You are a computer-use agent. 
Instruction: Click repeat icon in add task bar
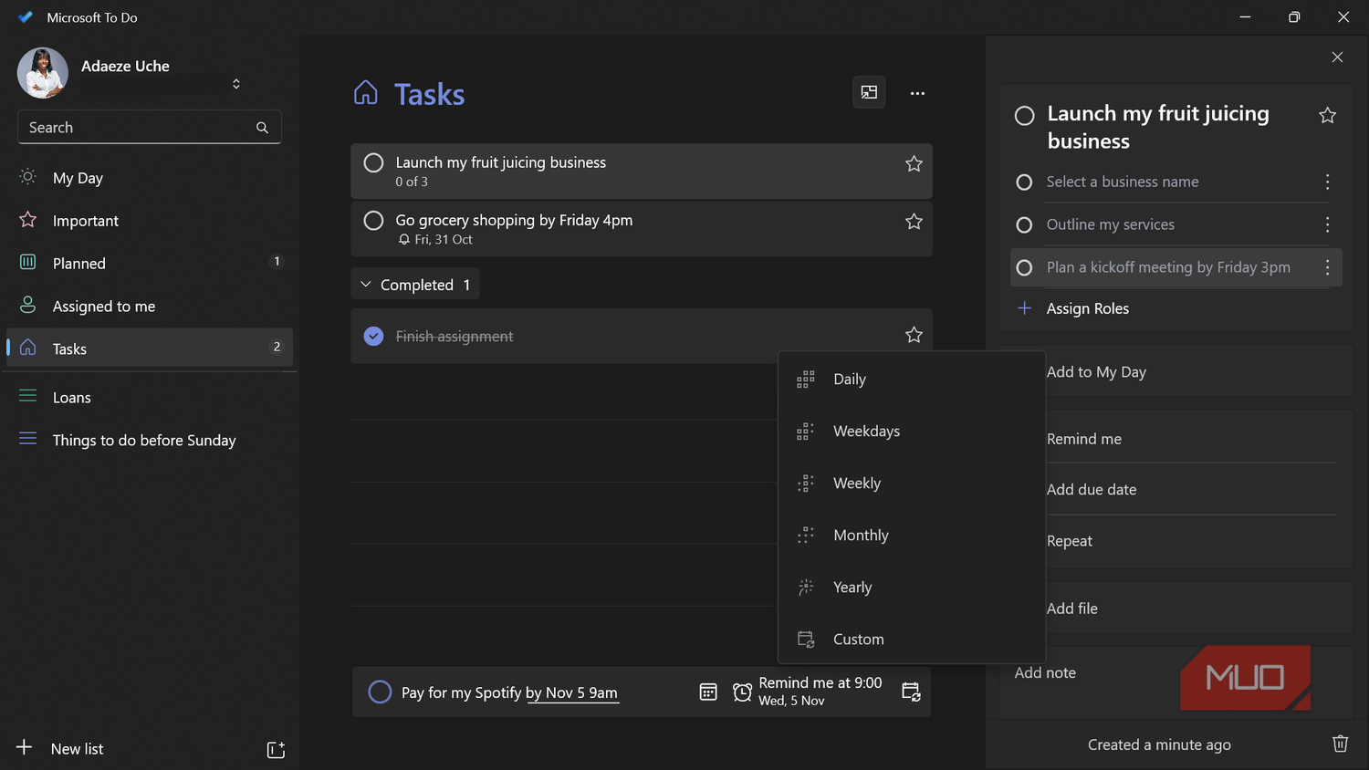pos(911,692)
